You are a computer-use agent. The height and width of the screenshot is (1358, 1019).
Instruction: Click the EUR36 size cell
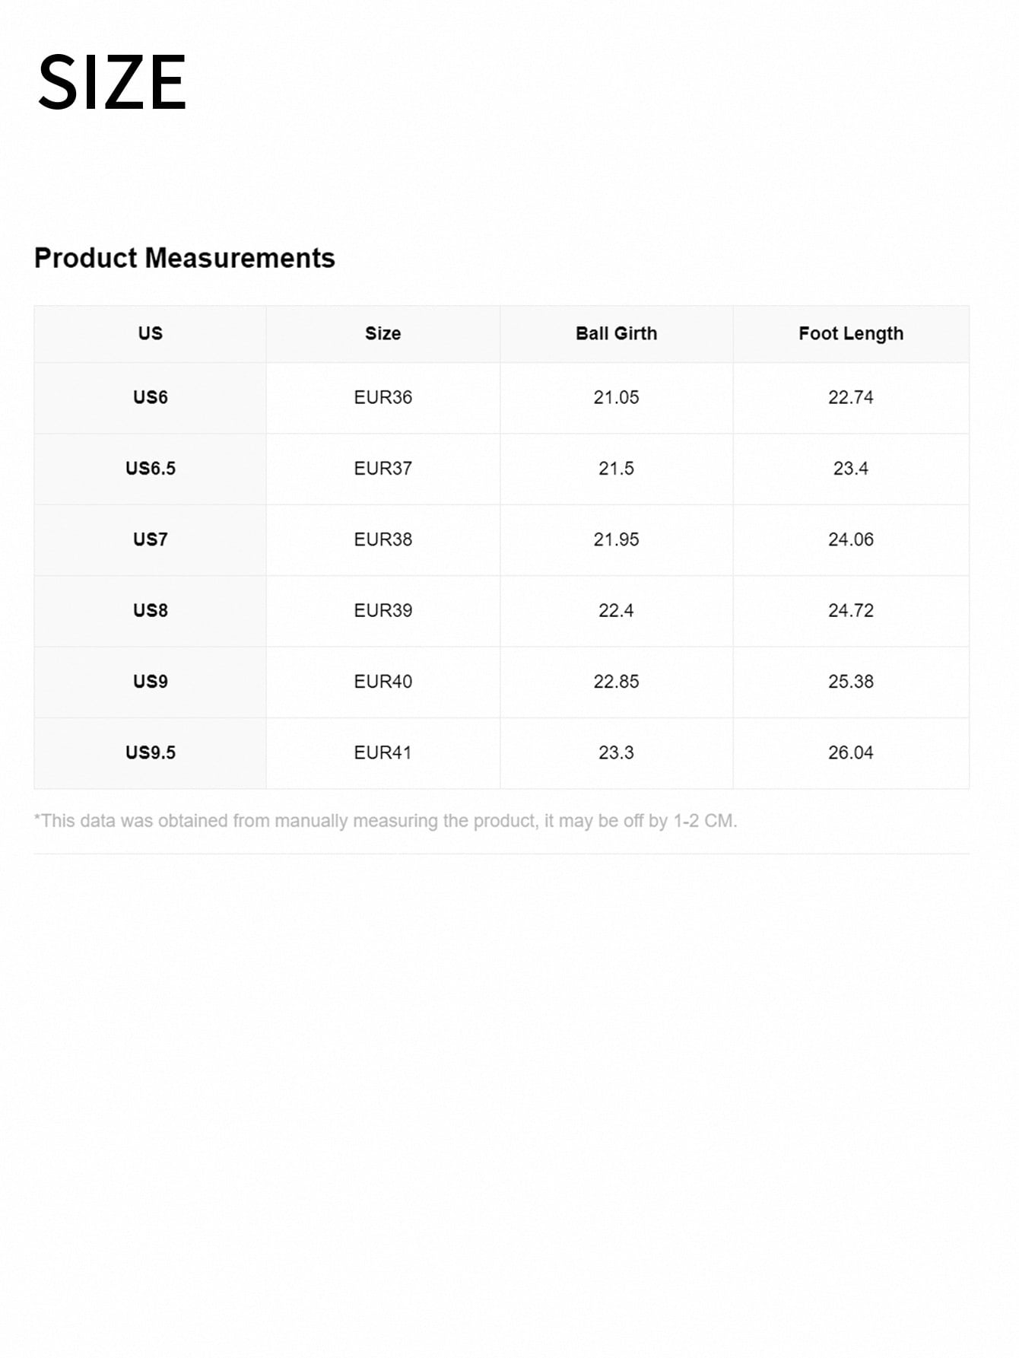pyautogui.click(x=383, y=397)
